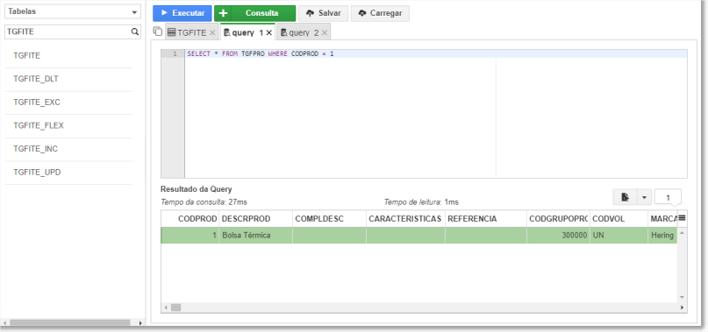The height and width of the screenshot is (332, 708).
Task: Open the export options dropdown arrow
Action: (644, 197)
